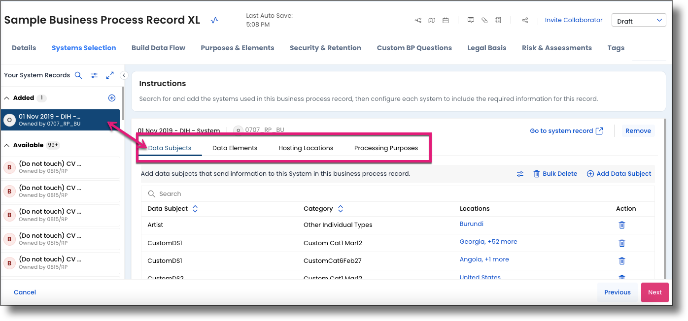
Task: Open the notes notebook icon in the header
Action: [x=498, y=20]
